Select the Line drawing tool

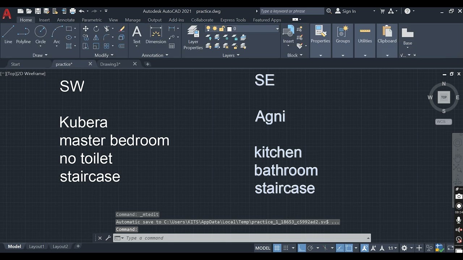[x=8, y=35]
